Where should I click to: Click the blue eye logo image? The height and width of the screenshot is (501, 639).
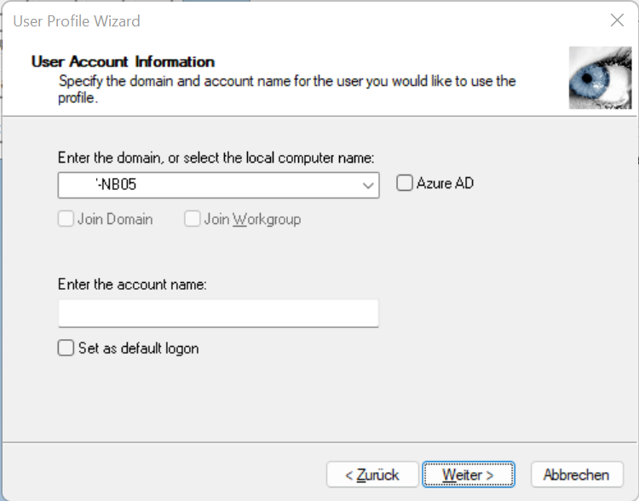(600, 78)
